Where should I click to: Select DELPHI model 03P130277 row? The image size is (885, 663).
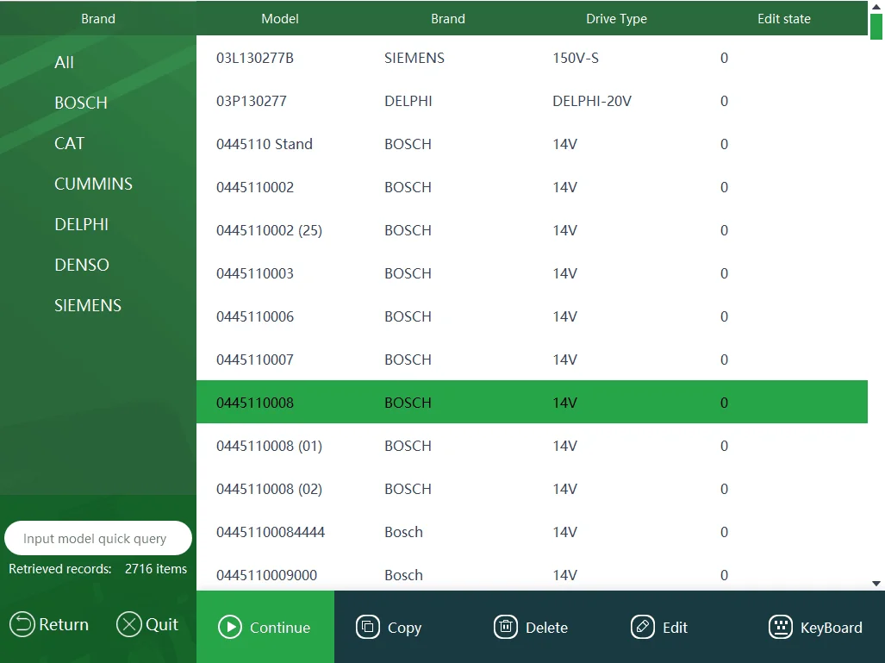click(x=252, y=101)
